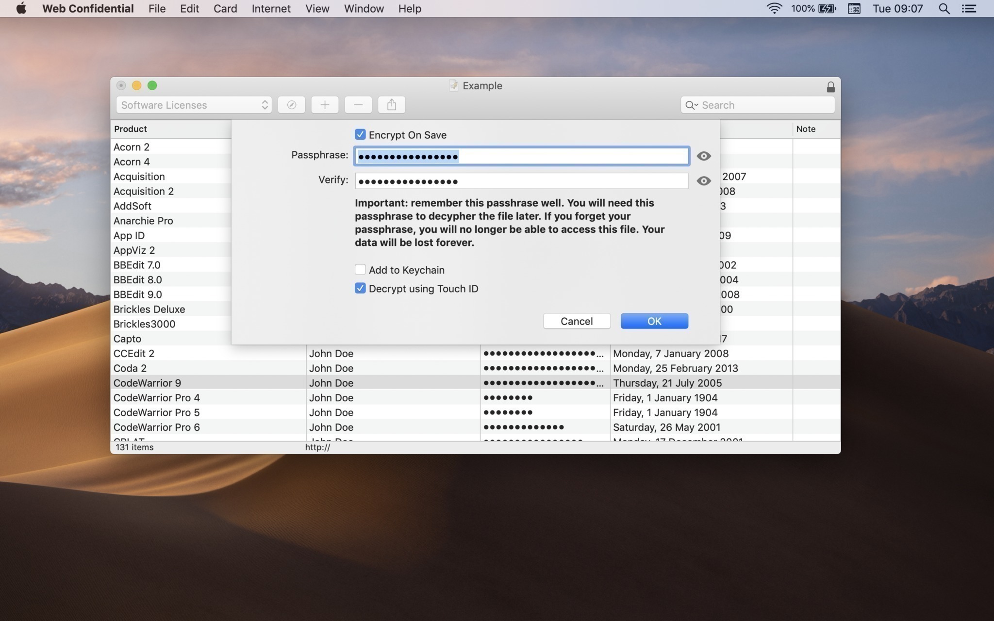The image size is (994, 621).
Task: Open the Edit menu
Action: [x=189, y=8]
